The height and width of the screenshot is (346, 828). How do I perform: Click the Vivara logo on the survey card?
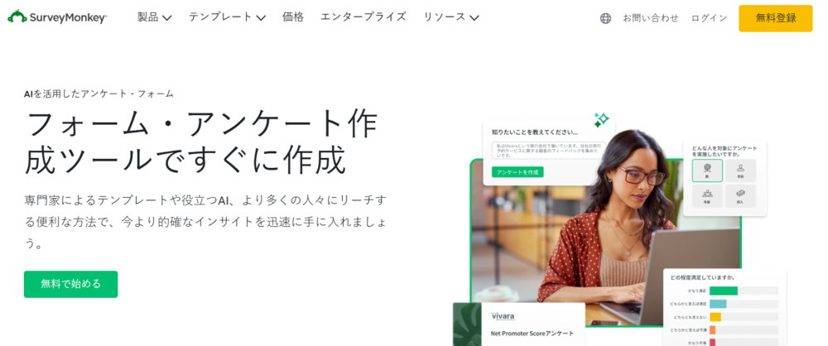pyautogui.click(x=503, y=316)
